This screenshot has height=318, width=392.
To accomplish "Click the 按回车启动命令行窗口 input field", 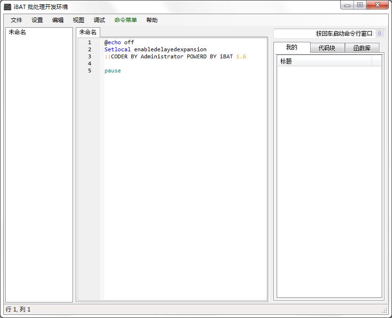I will (324, 33).
